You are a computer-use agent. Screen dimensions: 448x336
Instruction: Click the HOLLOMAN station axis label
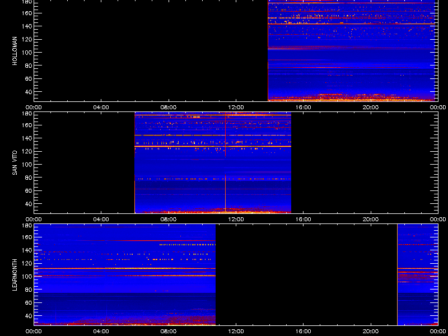15,51
